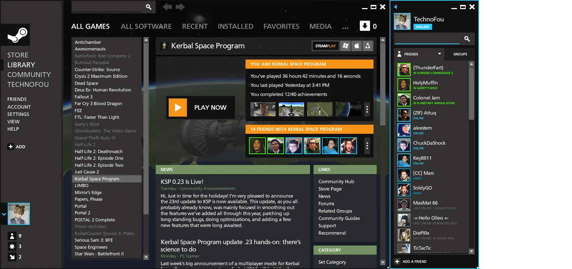Click the Apple platform icon
Screen dimensions: 572x269
click(x=357, y=46)
